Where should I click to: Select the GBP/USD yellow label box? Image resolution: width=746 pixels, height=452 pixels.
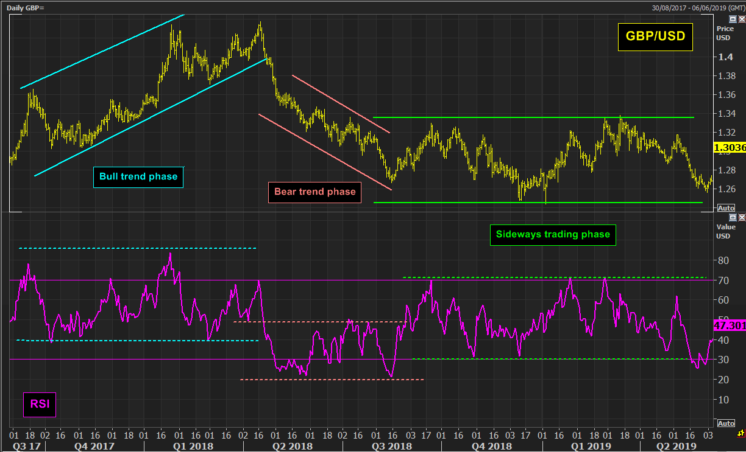click(x=655, y=37)
